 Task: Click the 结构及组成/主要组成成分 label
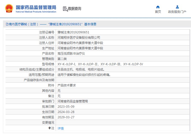(37, 70)
